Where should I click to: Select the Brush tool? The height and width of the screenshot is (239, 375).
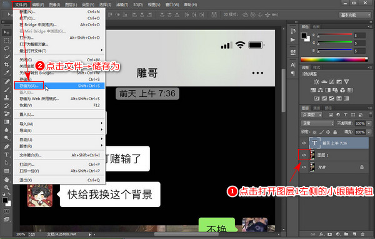click(x=6, y=89)
